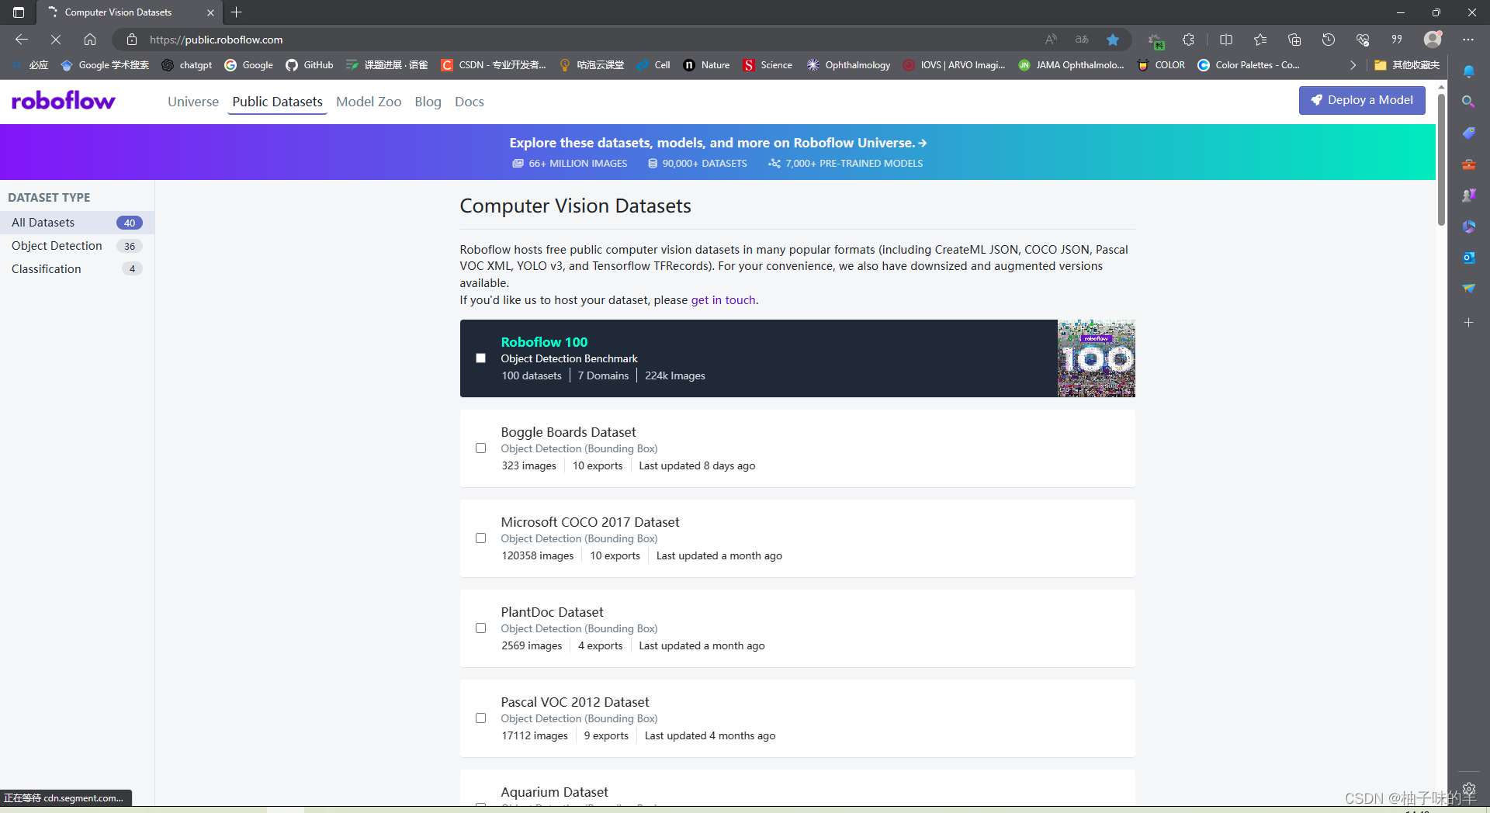Viewport: 1490px width, 813px height.
Task: Add a new app to the sidebar
Action: coord(1468,322)
